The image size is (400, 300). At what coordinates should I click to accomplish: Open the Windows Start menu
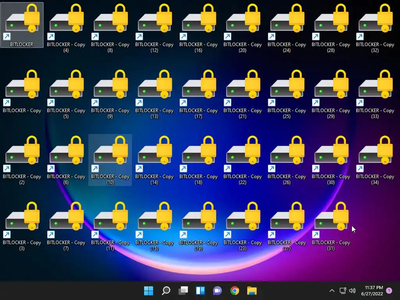coord(149,291)
